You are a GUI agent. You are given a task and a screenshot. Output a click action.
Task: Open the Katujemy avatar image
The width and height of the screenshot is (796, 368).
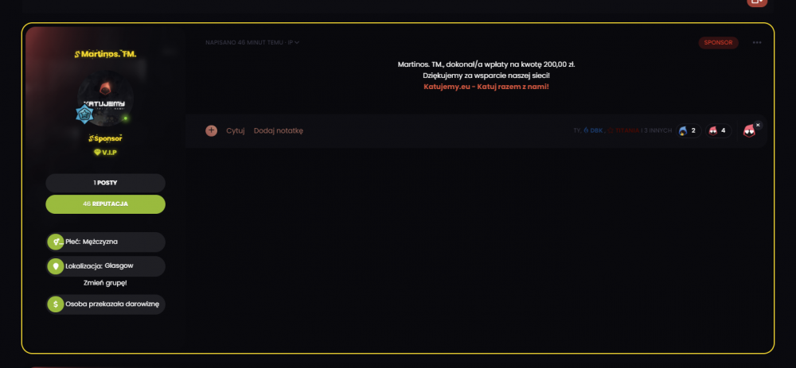click(106, 98)
